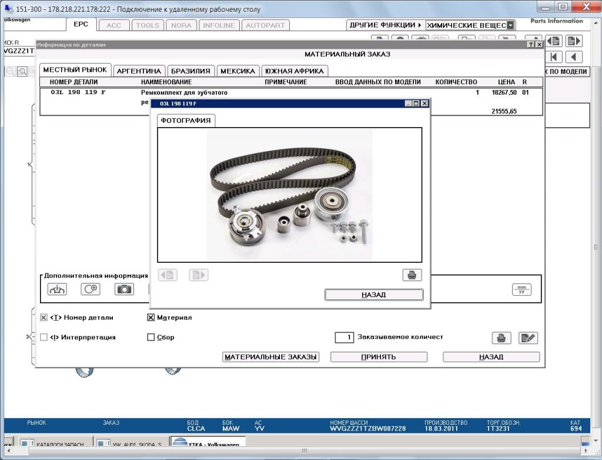Image resolution: width=602 pixels, height=460 pixels.
Task: Click help '?' on parts information dialog
Action: point(531,45)
